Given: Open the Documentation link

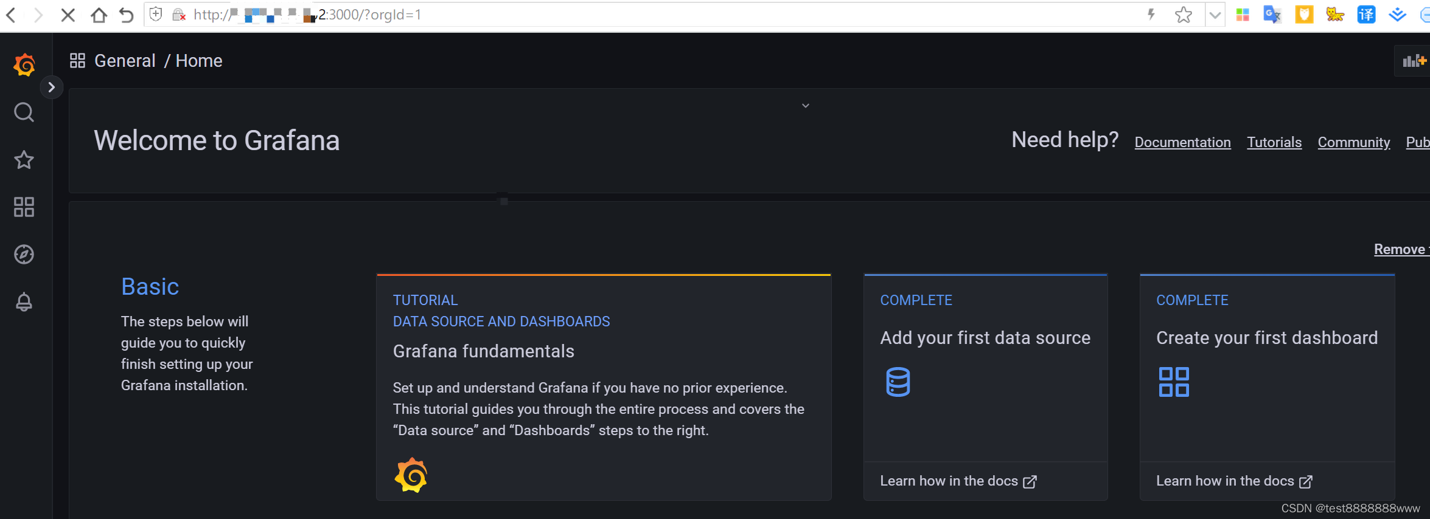Looking at the screenshot, I should (x=1182, y=142).
